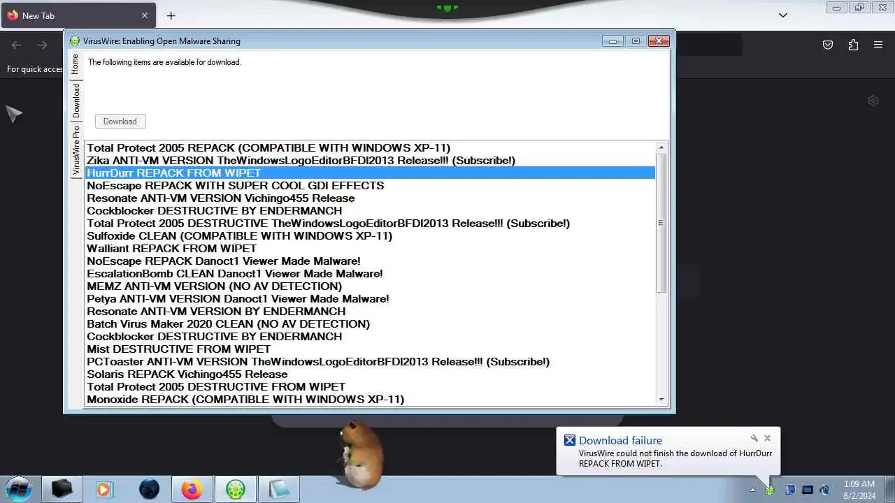Select highlighted HurrDurr REPACK FROM WIPET row
This screenshot has width=895, height=503.
tap(370, 173)
